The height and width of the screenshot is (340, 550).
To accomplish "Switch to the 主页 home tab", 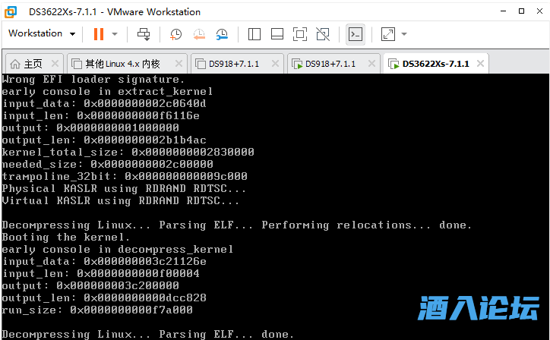I will [27, 63].
